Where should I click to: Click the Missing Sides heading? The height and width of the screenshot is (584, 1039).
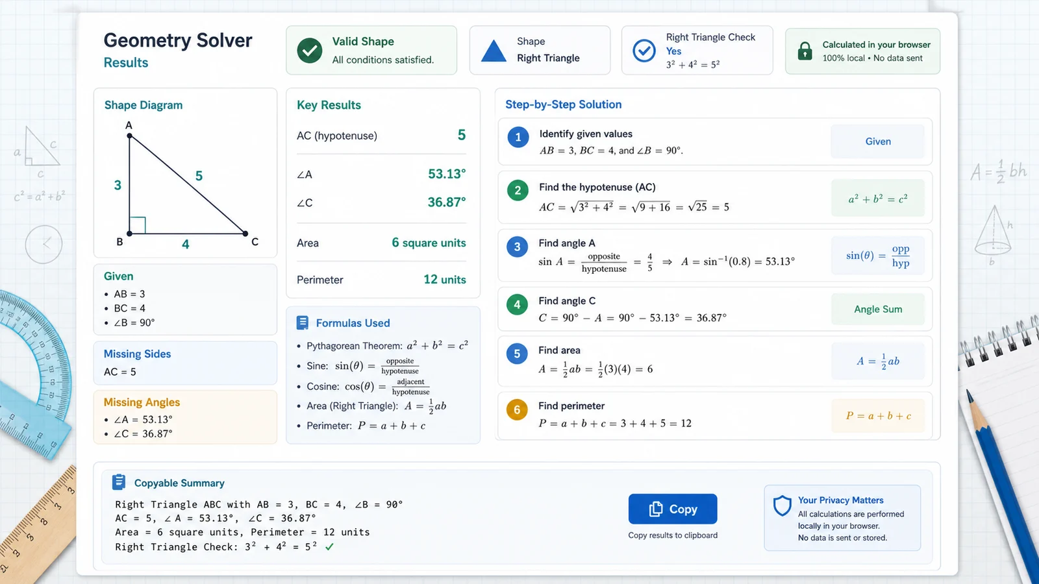coord(137,354)
